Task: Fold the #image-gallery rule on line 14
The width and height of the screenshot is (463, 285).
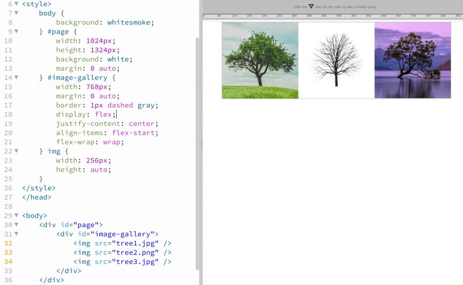Action: [x=17, y=77]
